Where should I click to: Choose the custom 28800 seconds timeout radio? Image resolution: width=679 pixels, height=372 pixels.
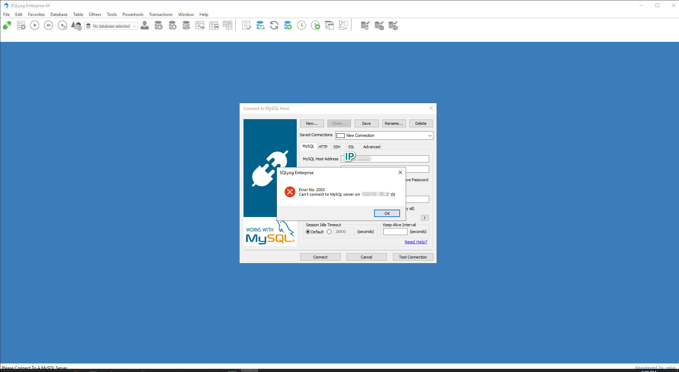[329, 232]
